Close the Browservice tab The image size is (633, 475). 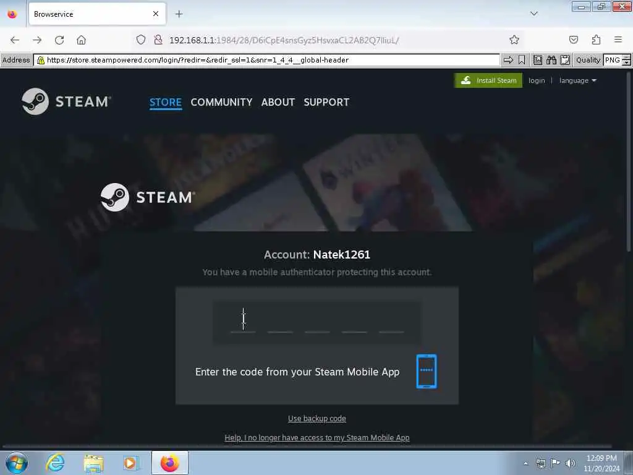point(156,14)
